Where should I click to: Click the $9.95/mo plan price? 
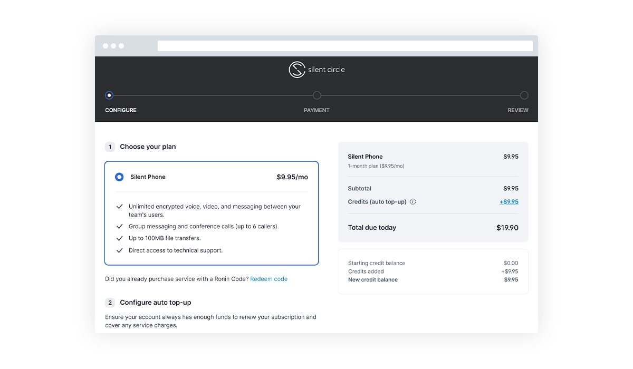coord(292,177)
